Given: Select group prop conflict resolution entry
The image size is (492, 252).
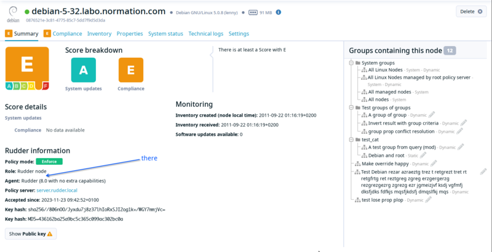Looking at the screenshot, I should (402, 132).
